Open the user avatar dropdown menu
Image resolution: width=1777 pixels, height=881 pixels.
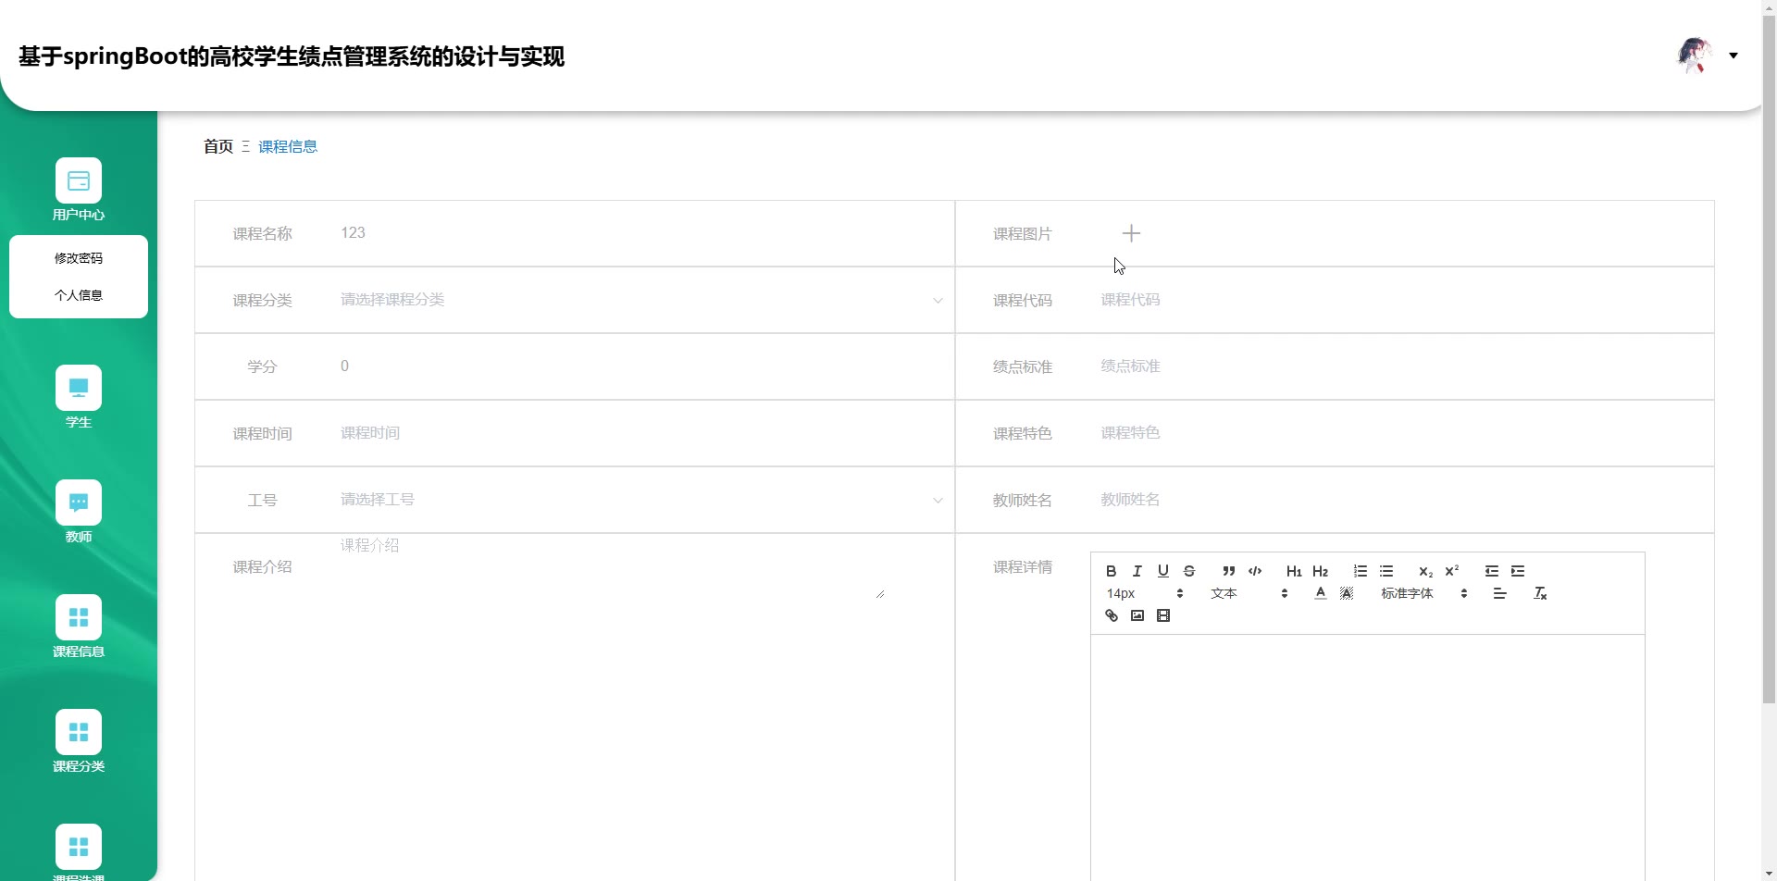click(x=1708, y=56)
